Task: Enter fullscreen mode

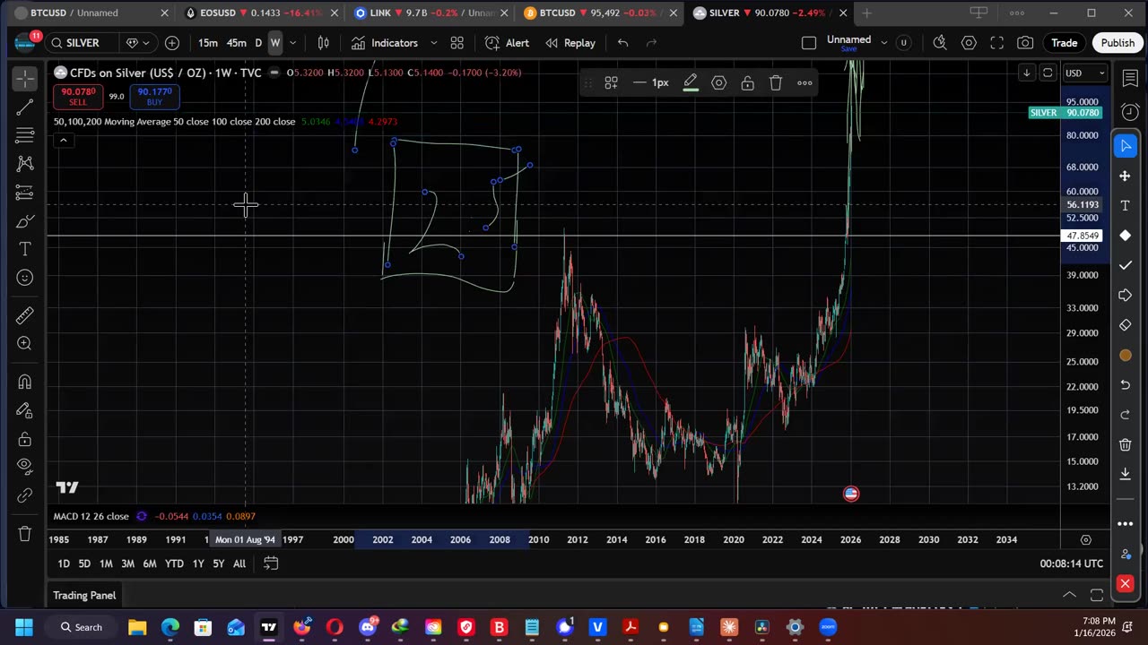Action: [997, 43]
